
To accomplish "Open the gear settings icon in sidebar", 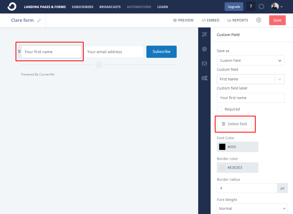I will pos(204,49).
